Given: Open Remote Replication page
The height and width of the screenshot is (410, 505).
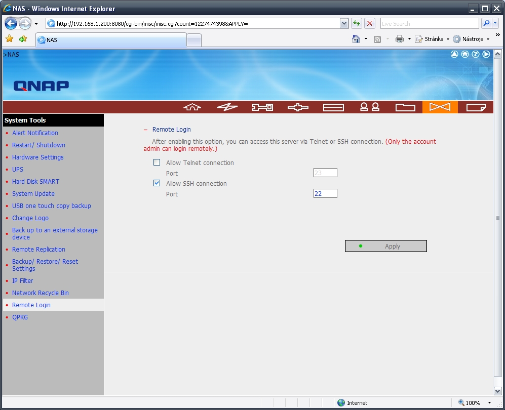Looking at the screenshot, I should click(38, 250).
